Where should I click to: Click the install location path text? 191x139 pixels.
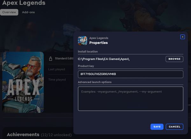click(x=103, y=59)
